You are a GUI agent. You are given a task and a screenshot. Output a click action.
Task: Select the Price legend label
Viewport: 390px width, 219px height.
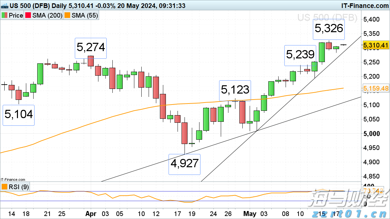pyautogui.click(x=16, y=15)
